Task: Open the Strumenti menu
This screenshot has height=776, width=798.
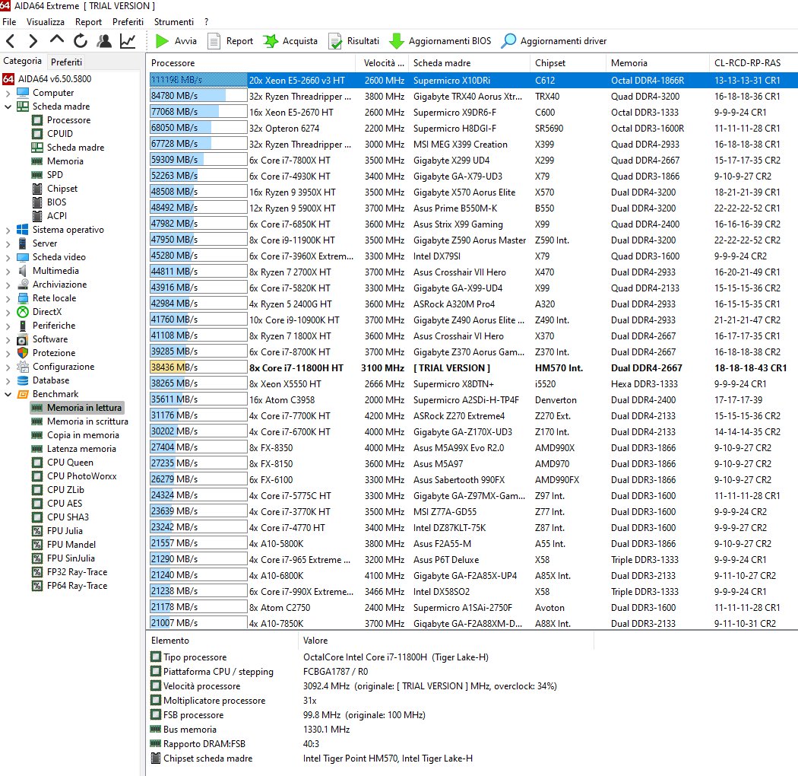Action: pos(173,22)
